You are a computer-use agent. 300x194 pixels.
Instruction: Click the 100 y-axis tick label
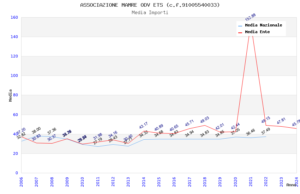14,75
